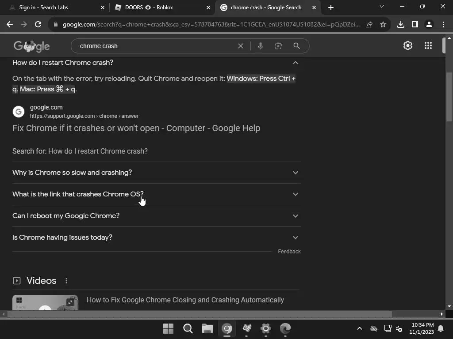This screenshot has height=339, width=453.
Task: Open Chrome downloads
Action: tap(401, 25)
